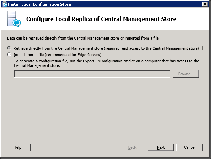Click the server replica header icon
Image resolution: width=211 pixels, height=159 pixels.
pyautogui.click(x=14, y=19)
